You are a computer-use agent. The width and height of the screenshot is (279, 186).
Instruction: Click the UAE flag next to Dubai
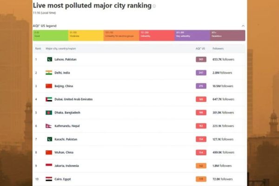pyautogui.click(x=49, y=100)
